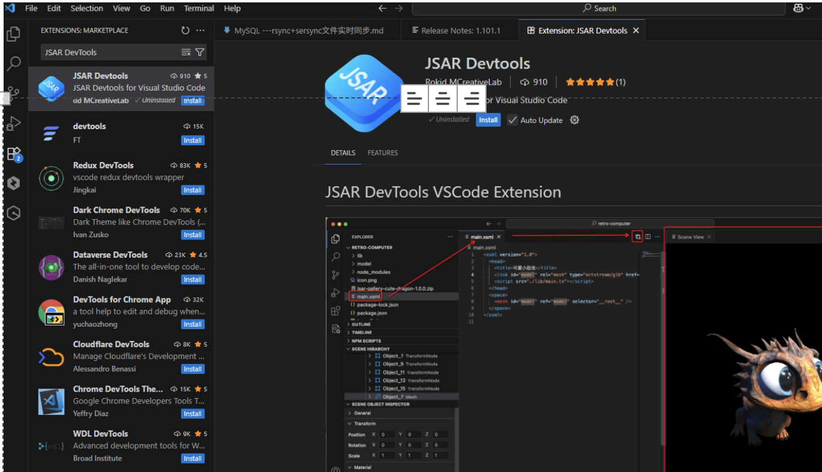The image size is (822, 472).
Task: Open Views and More Actions ellipsis menu
Action: click(x=200, y=31)
